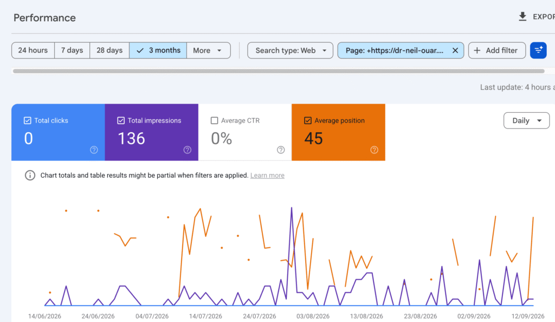555x322 pixels.
Task: Click the 12/09/2026 axis date label
Action: pyautogui.click(x=528, y=317)
